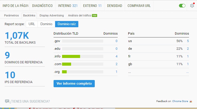Open the Chrome Store feedback link
The width and height of the screenshot is (197, 109).
point(180,101)
